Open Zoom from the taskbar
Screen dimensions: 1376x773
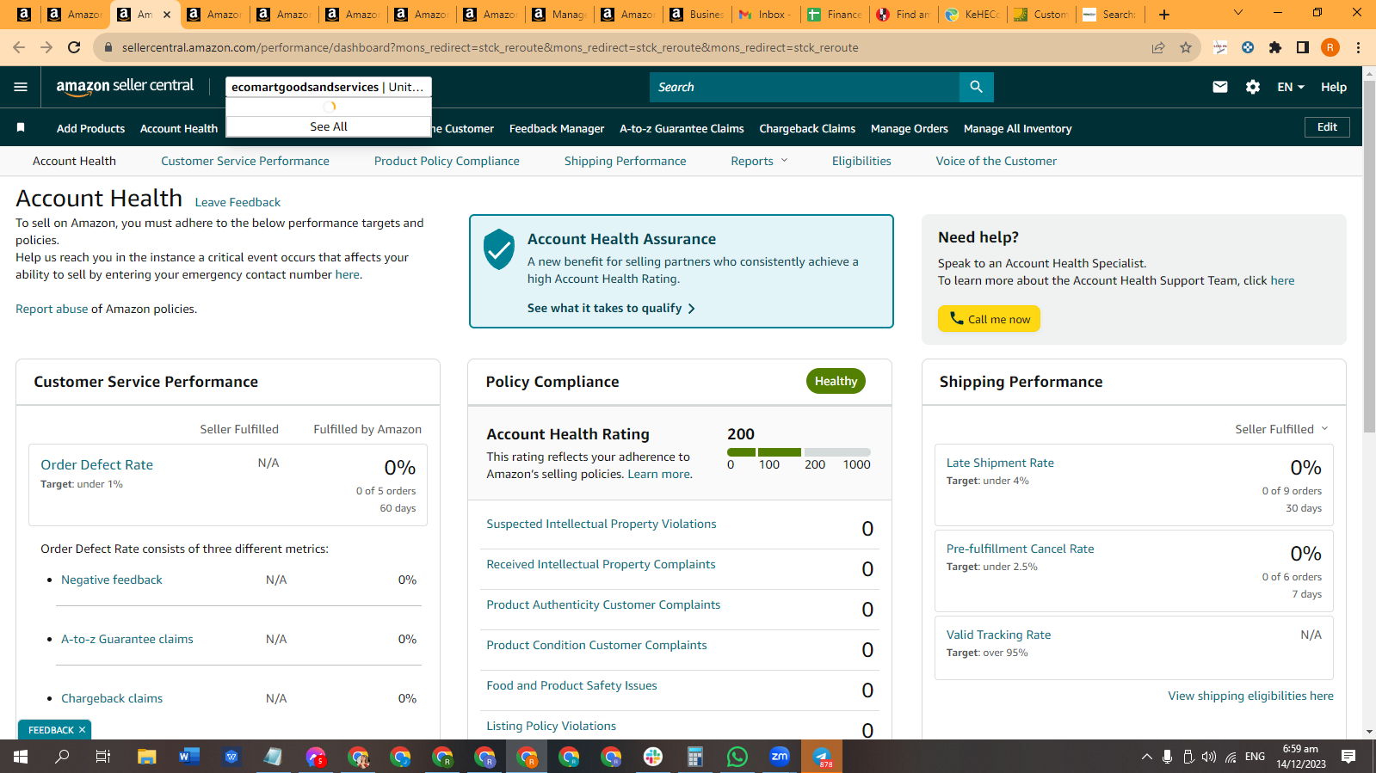pos(780,757)
